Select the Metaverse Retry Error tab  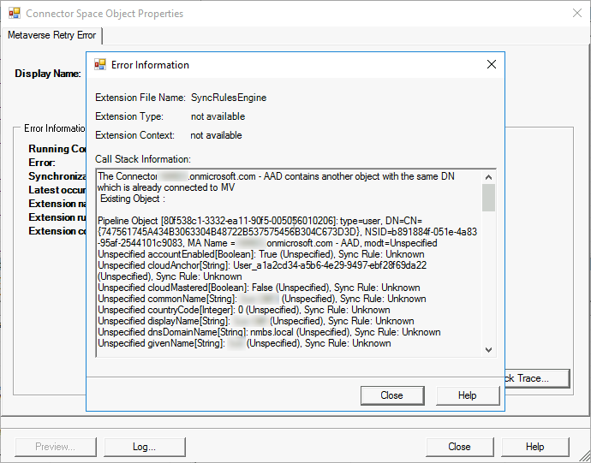(51, 35)
